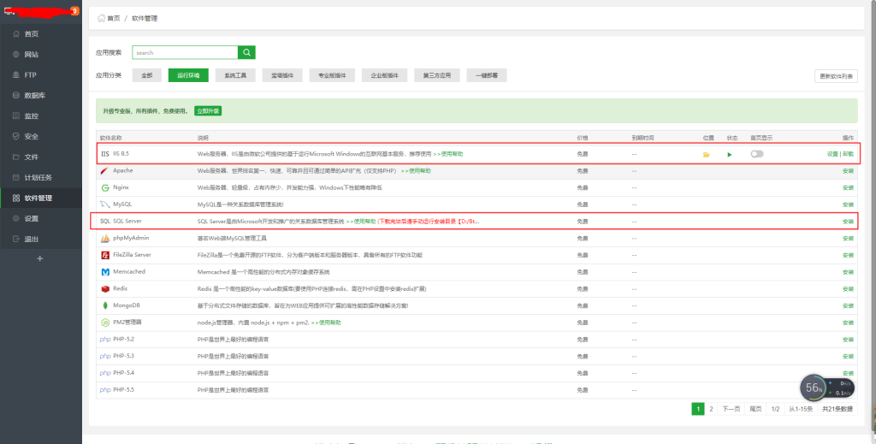Select the 系统工具 category tab
876x444 pixels.
point(235,75)
